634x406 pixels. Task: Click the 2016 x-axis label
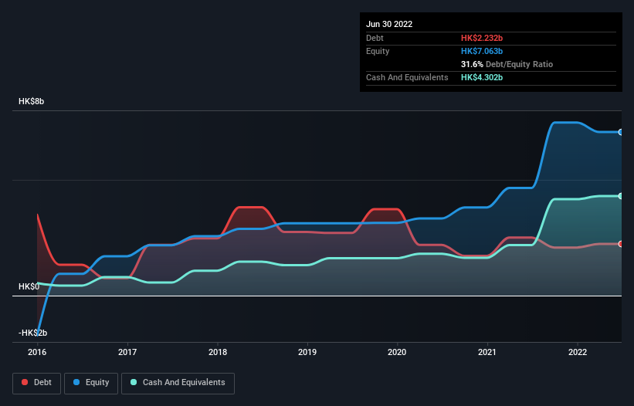point(37,352)
